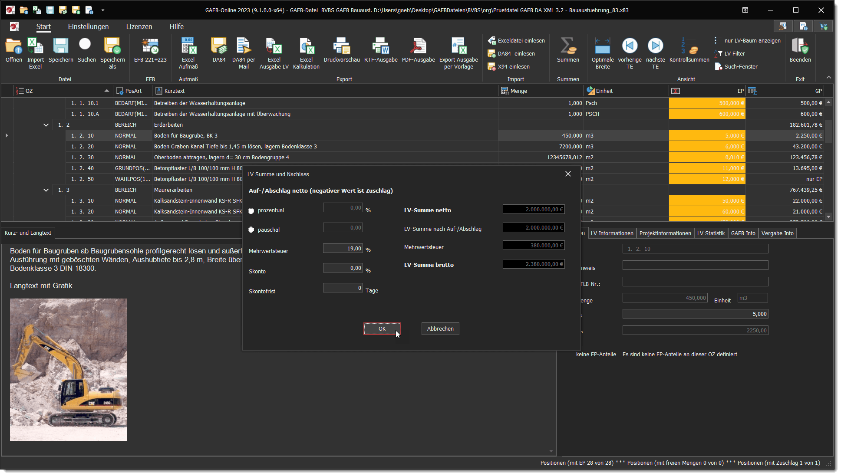Image resolution: width=841 pixels, height=476 pixels.
Task: Collapse the Maurerarbeiten tree section
Action: tap(46, 190)
